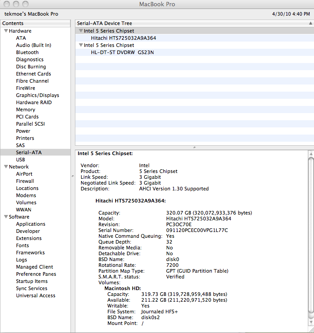Image resolution: width=314 pixels, height=333 pixels.
Task: Open Power information
Action: (x=23, y=131)
